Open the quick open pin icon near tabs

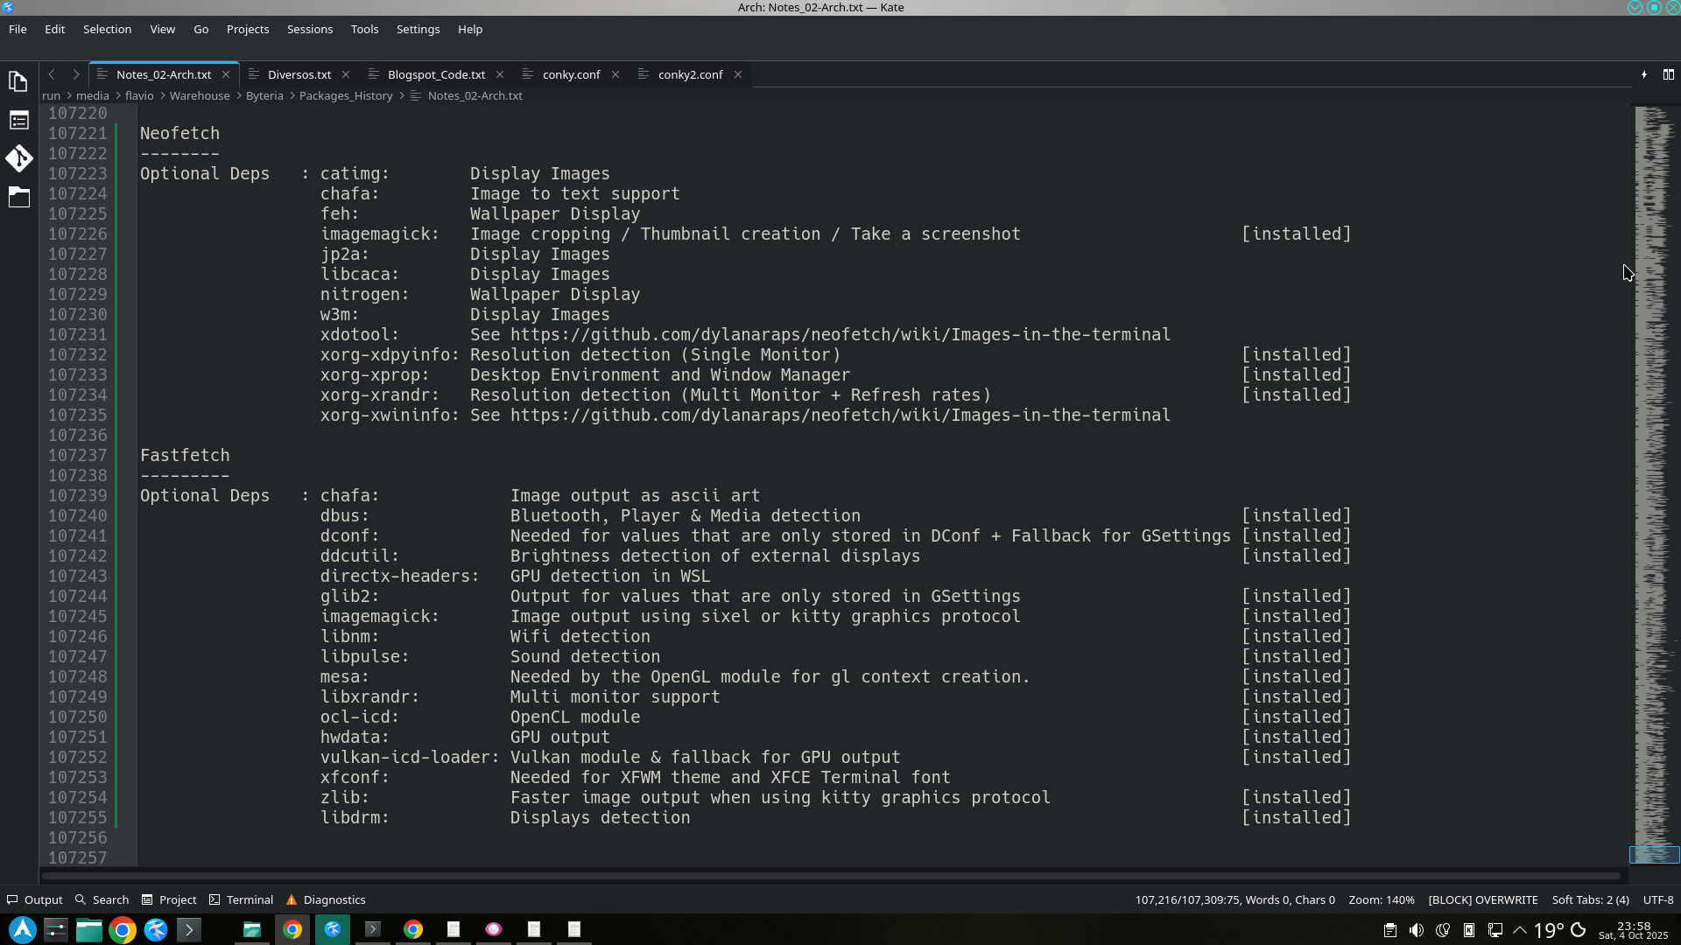[1643, 74]
